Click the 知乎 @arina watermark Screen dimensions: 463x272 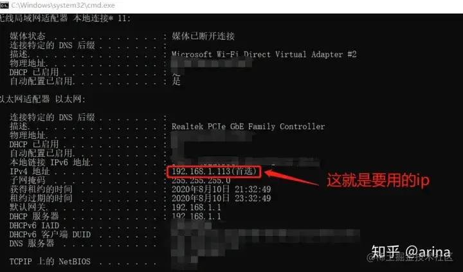[x=411, y=252]
